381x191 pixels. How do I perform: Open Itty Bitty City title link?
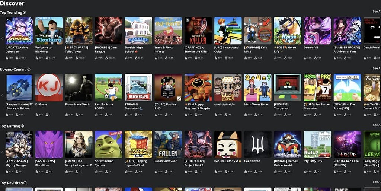313,161
